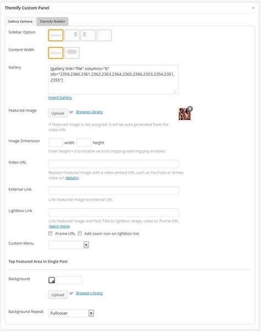Open the Gallery Options tab
Viewport: 261px width, 332px height.
tap(20, 21)
